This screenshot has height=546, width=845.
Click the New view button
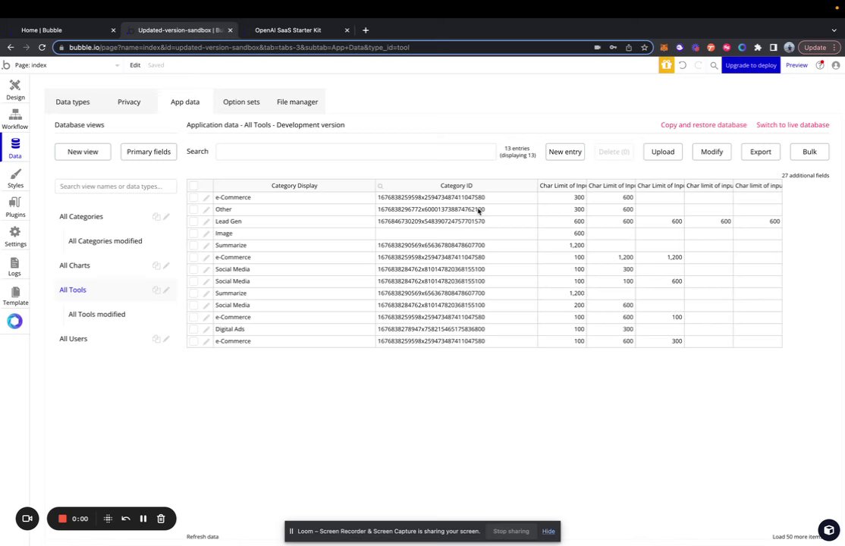click(x=83, y=152)
